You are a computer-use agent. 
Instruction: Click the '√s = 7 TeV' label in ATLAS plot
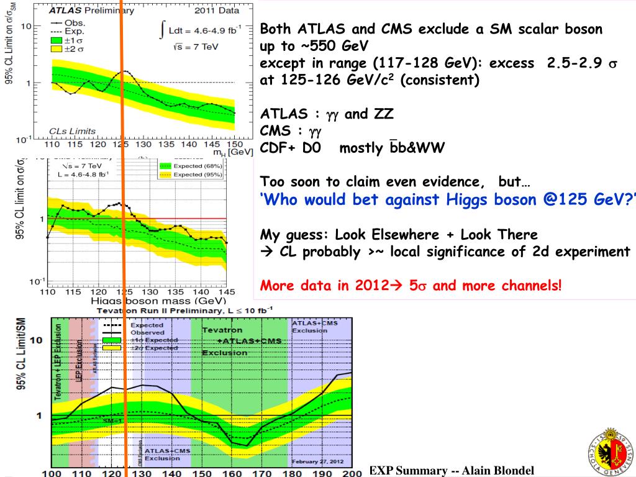point(196,47)
